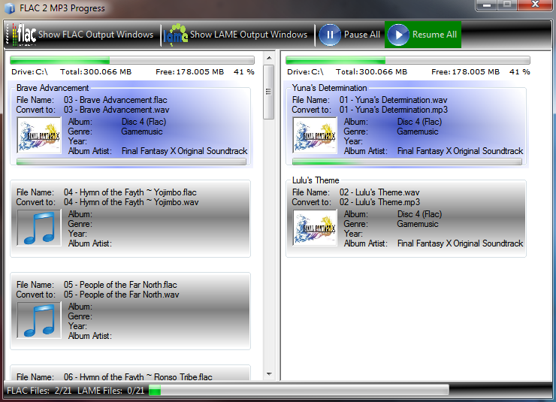Viewport: 556px width, 402px height.
Task: Click scroll down arrow of FLAC list
Action: point(269,374)
